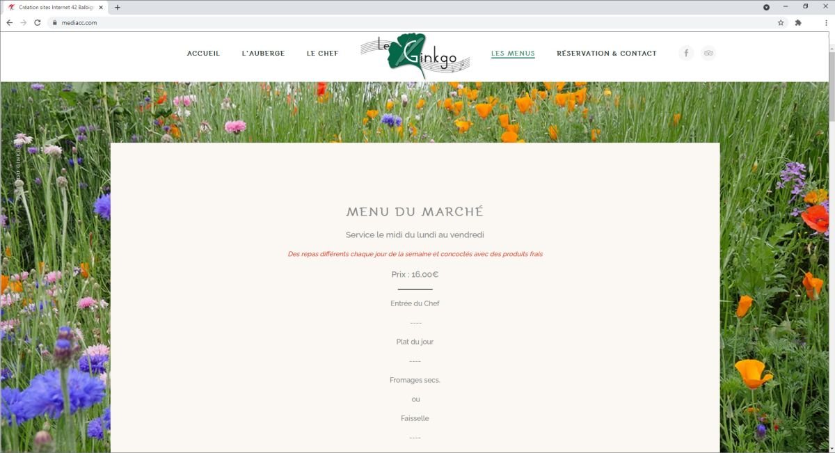Open the TripAdvisor icon in the header
The image size is (835, 453).
click(708, 53)
